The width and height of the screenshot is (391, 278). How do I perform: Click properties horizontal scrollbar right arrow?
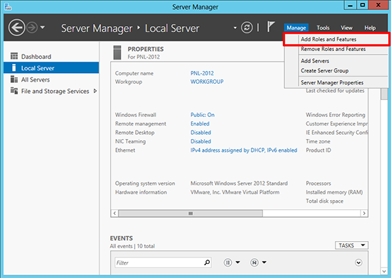[x=364, y=213]
